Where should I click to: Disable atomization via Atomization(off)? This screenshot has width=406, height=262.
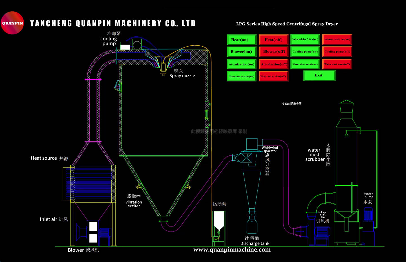click(273, 64)
